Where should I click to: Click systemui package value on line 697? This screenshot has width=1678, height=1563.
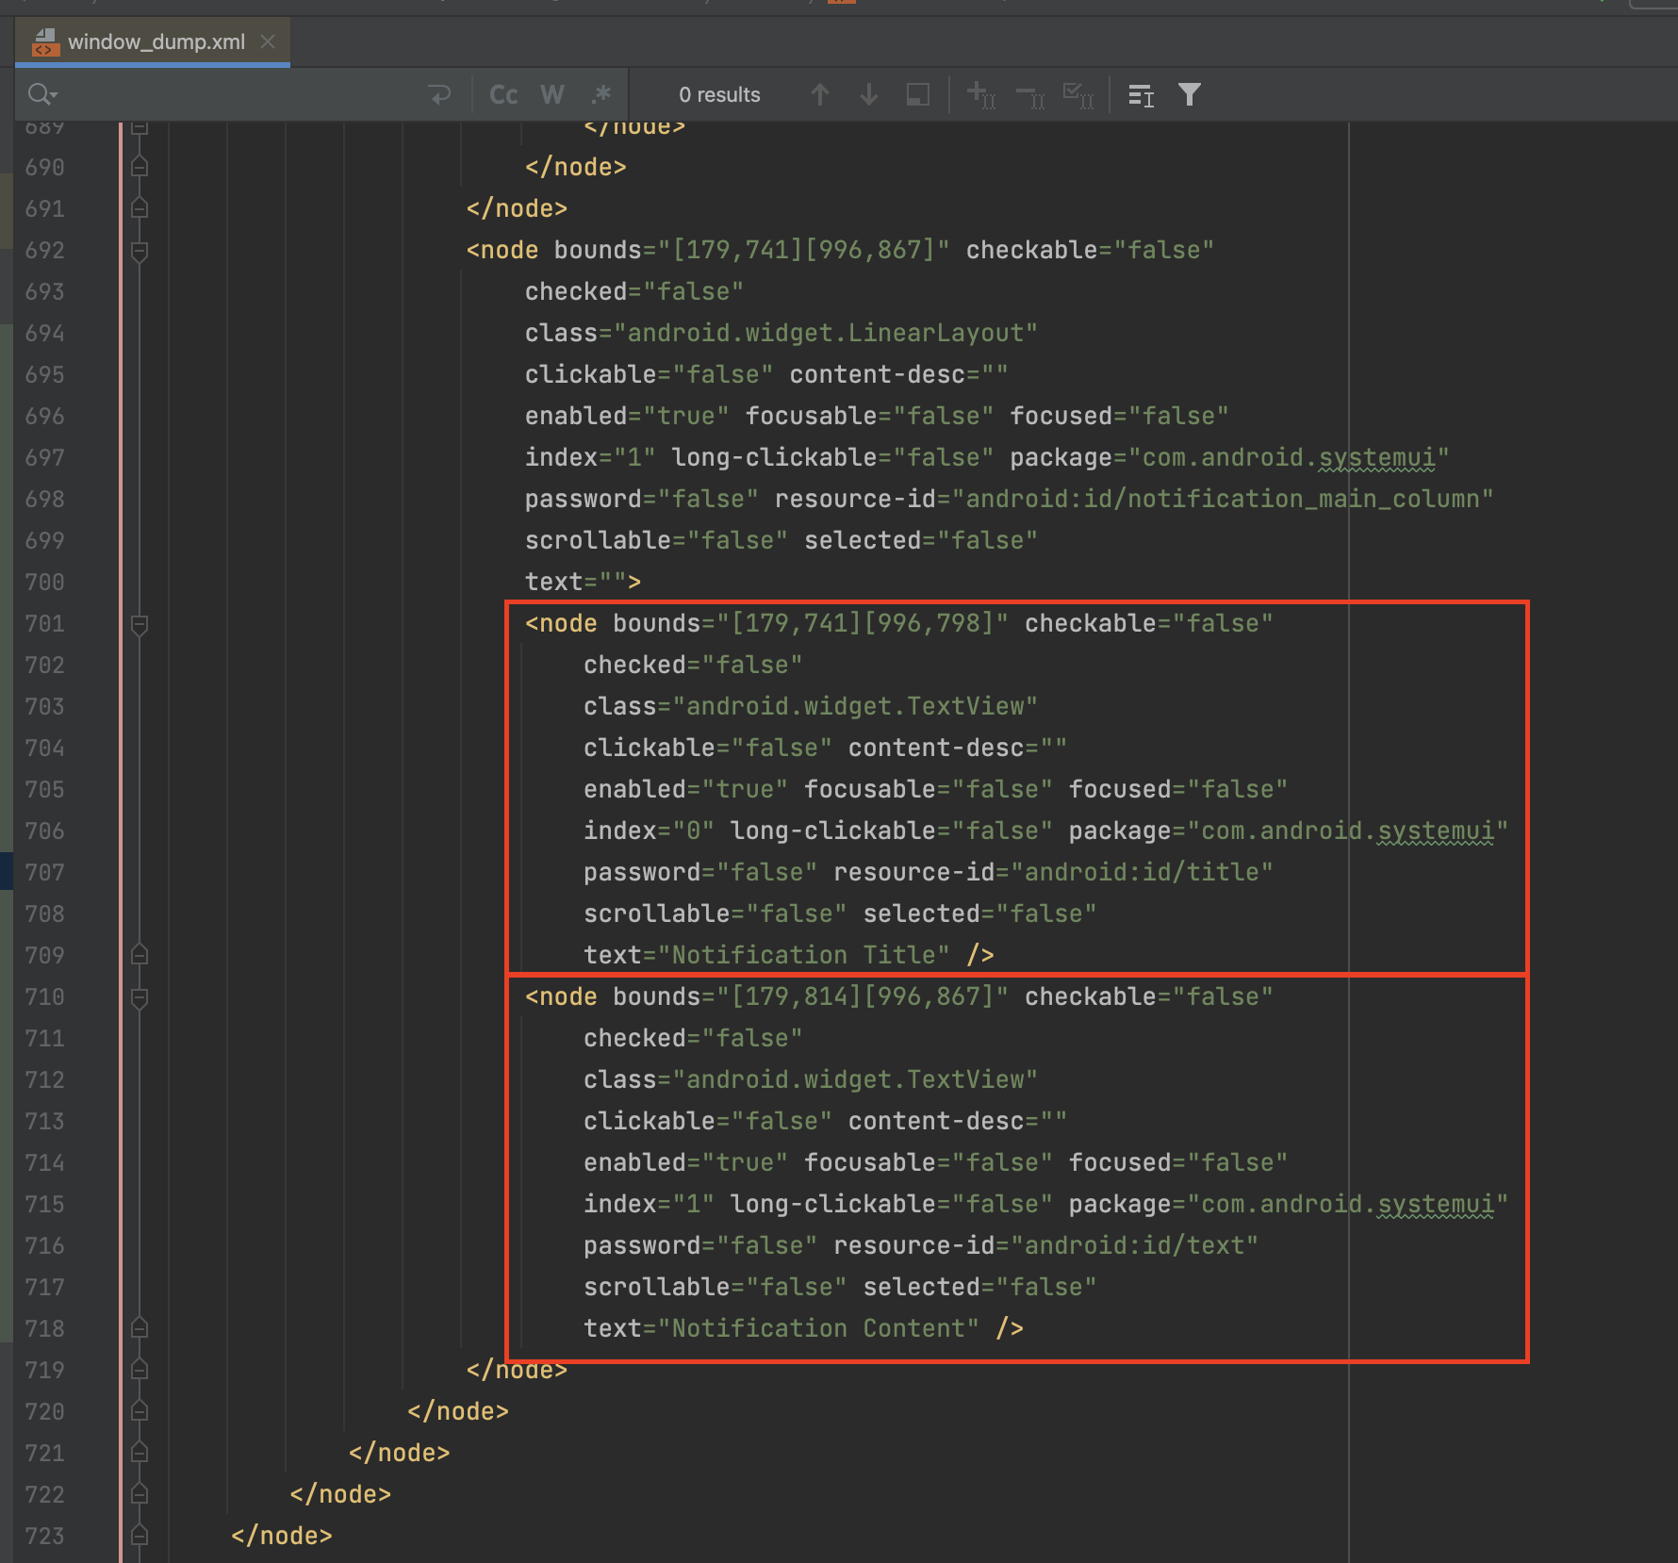click(x=1289, y=457)
